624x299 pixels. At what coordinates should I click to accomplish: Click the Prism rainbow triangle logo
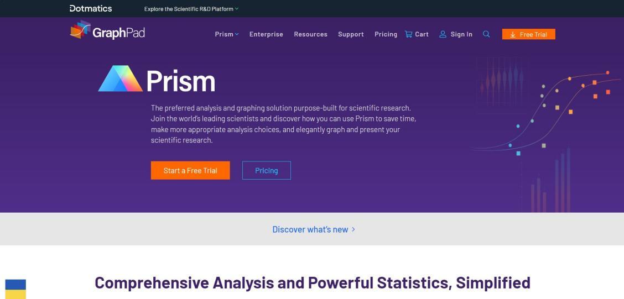click(x=121, y=78)
